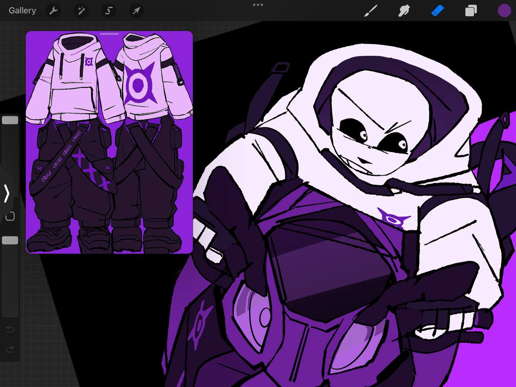The image size is (516, 387).
Task: Undo the last action
Action: 10,329
